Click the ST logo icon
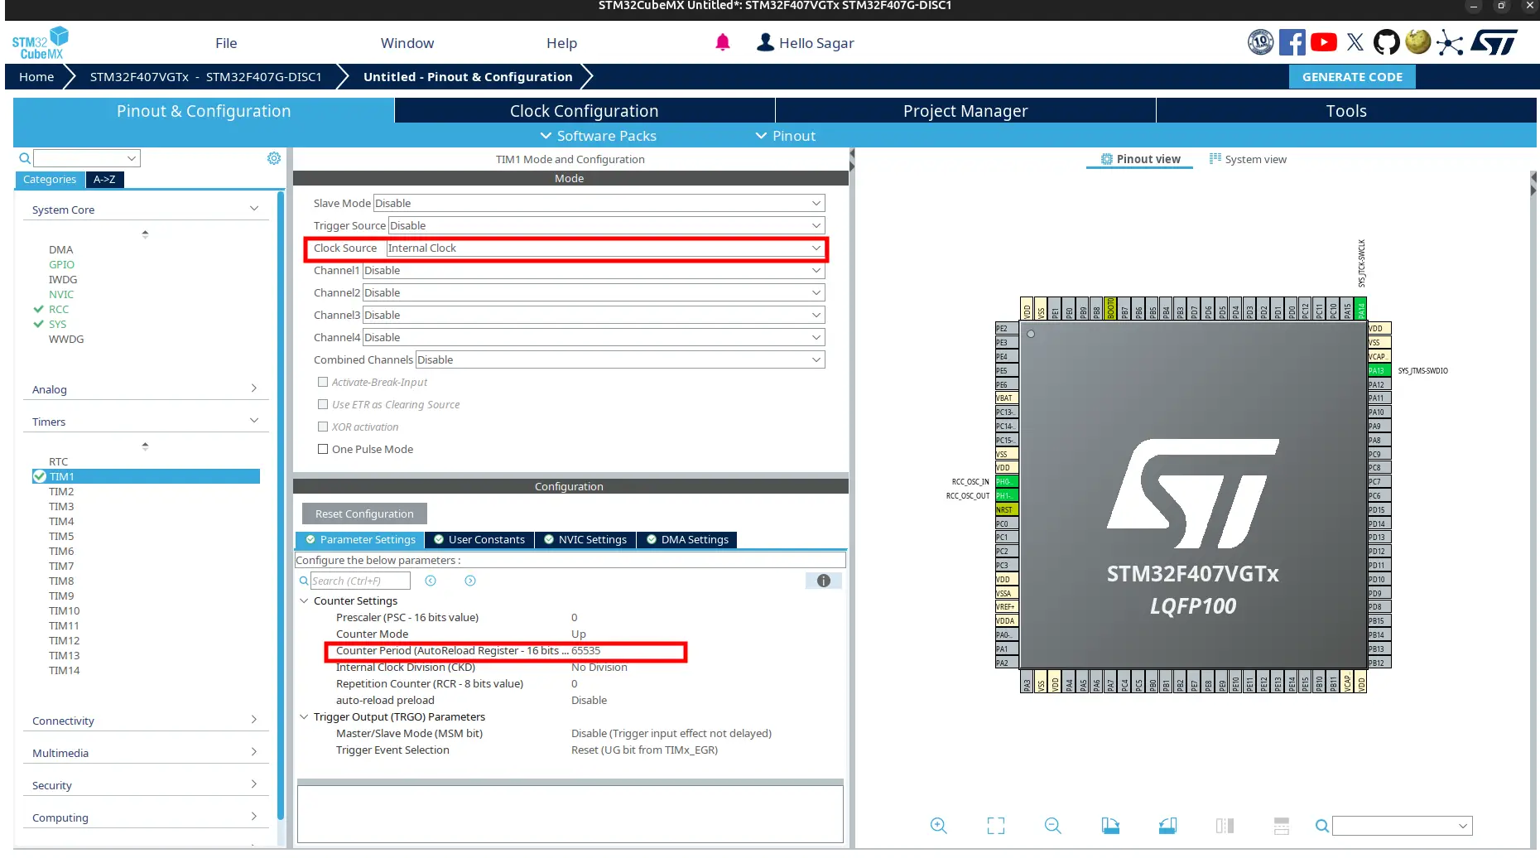 [1494, 42]
